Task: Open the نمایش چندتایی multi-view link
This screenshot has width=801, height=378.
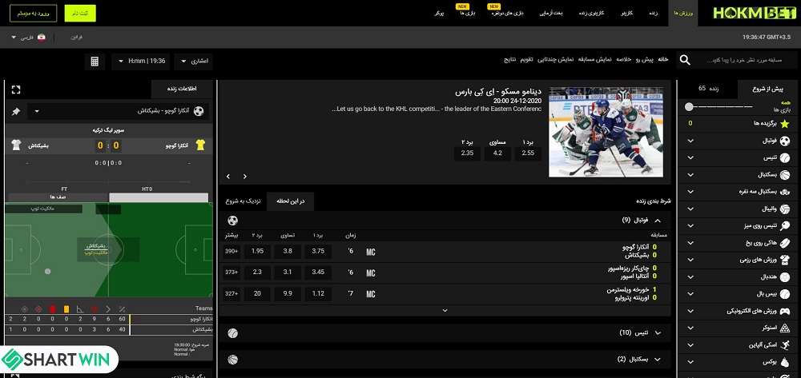Action: click(x=556, y=60)
